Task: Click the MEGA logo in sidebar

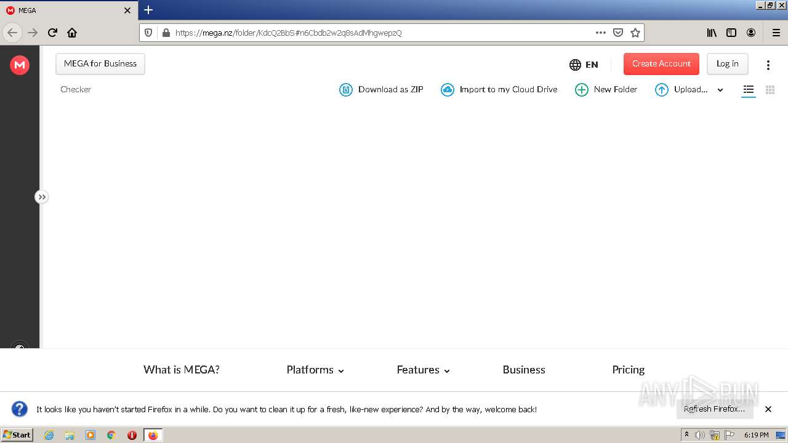Action: click(x=20, y=65)
